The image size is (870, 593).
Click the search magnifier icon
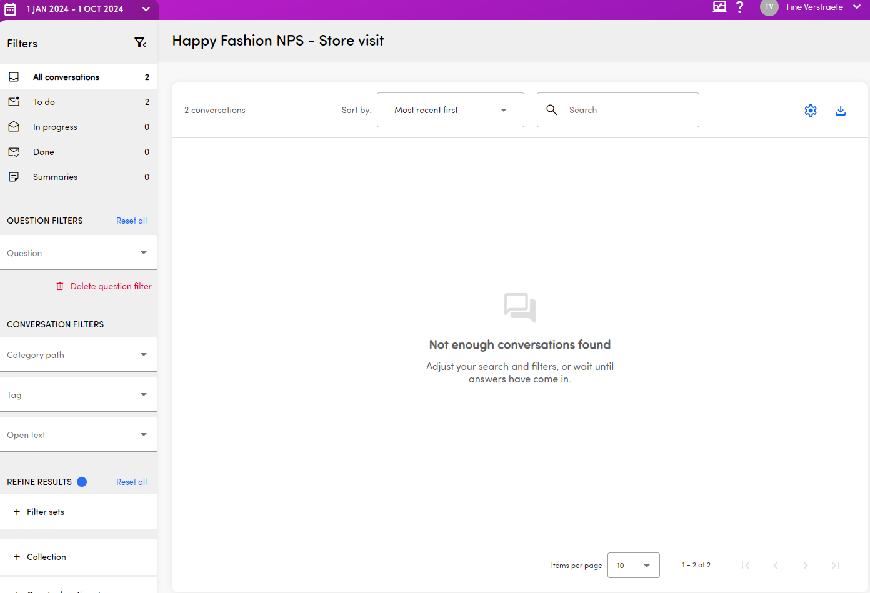tap(552, 110)
